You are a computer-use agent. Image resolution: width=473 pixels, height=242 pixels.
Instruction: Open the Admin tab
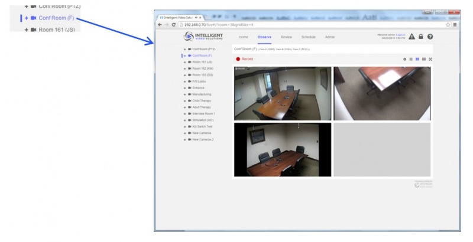click(330, 37)
